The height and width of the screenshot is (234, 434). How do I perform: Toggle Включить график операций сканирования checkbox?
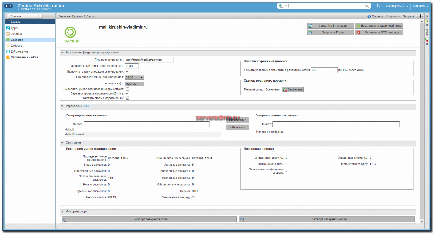[127, 71]
